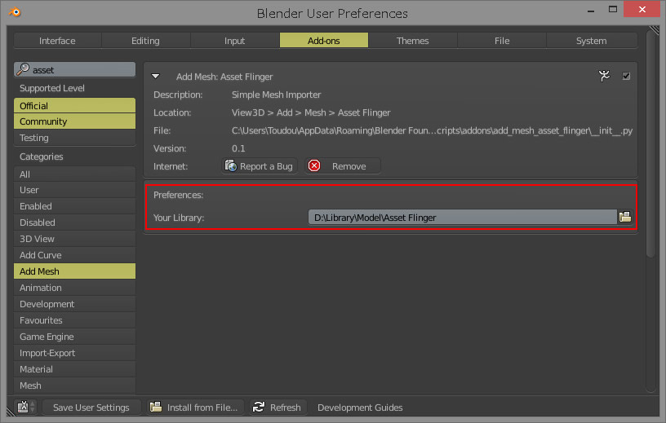666x423 pixels.
Task: Remove the Asset Flinger add-on
Action: coord(343,166)
